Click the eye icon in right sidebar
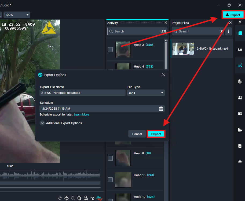 (x=240, y=162)
